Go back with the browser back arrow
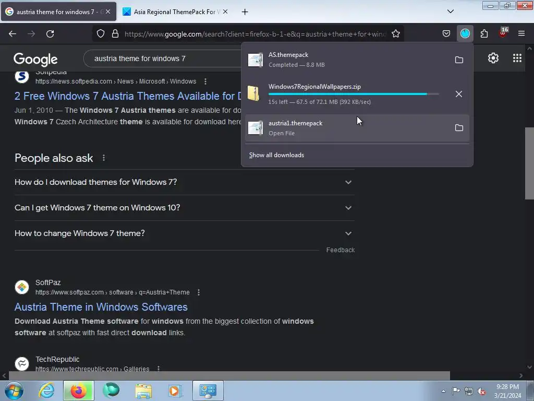 pos(13,34)
